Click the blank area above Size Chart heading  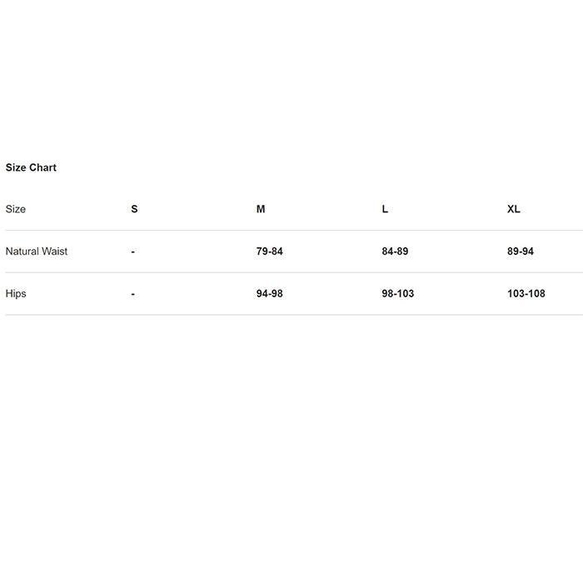291,83
